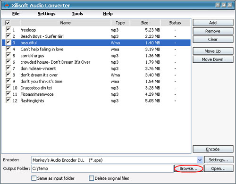The height and width of the screenshot is (184, 236).
Task: Click the 5.05 MB size value
Action: (x=152, y=101)
